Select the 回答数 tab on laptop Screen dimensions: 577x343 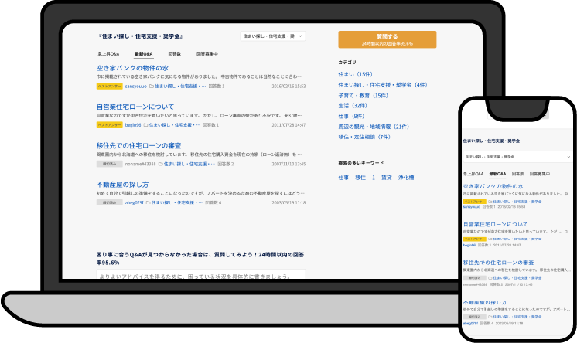point(174,54)
